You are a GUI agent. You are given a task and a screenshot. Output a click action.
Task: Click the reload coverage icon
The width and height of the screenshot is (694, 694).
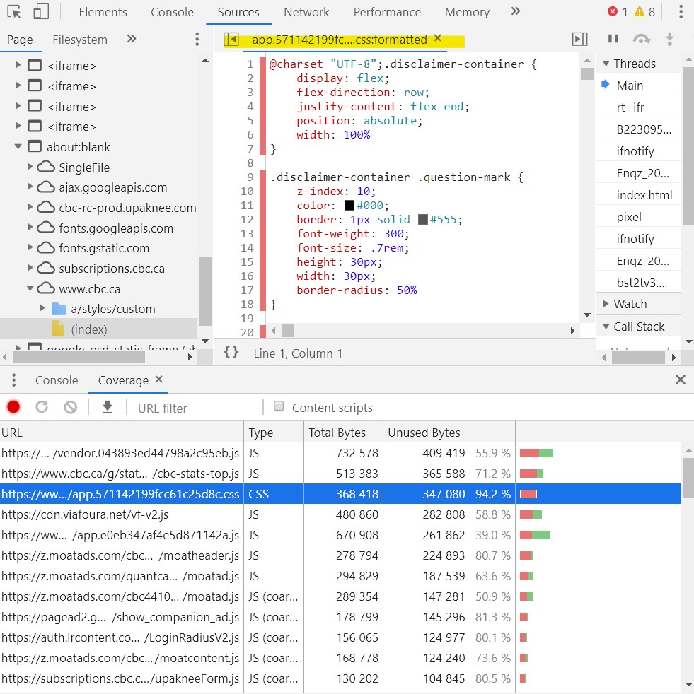click(42, 407)
